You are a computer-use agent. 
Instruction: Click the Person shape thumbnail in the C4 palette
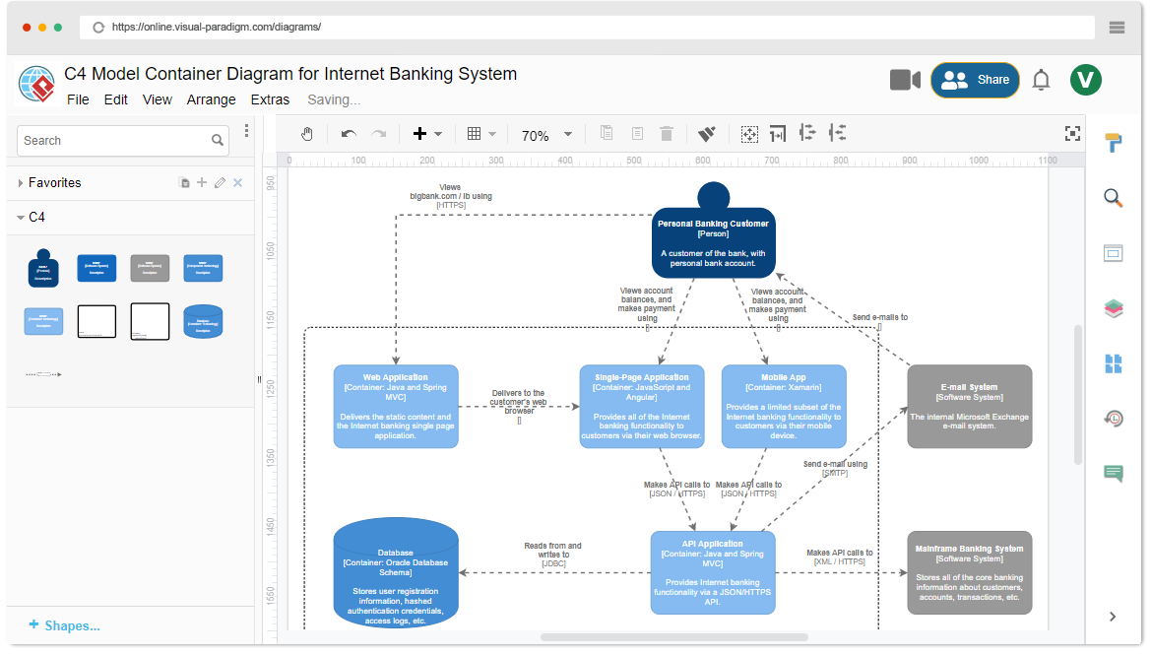click(43, 267)
